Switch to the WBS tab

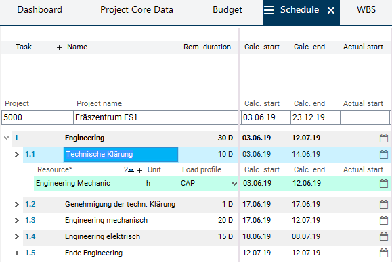[366, 9]
